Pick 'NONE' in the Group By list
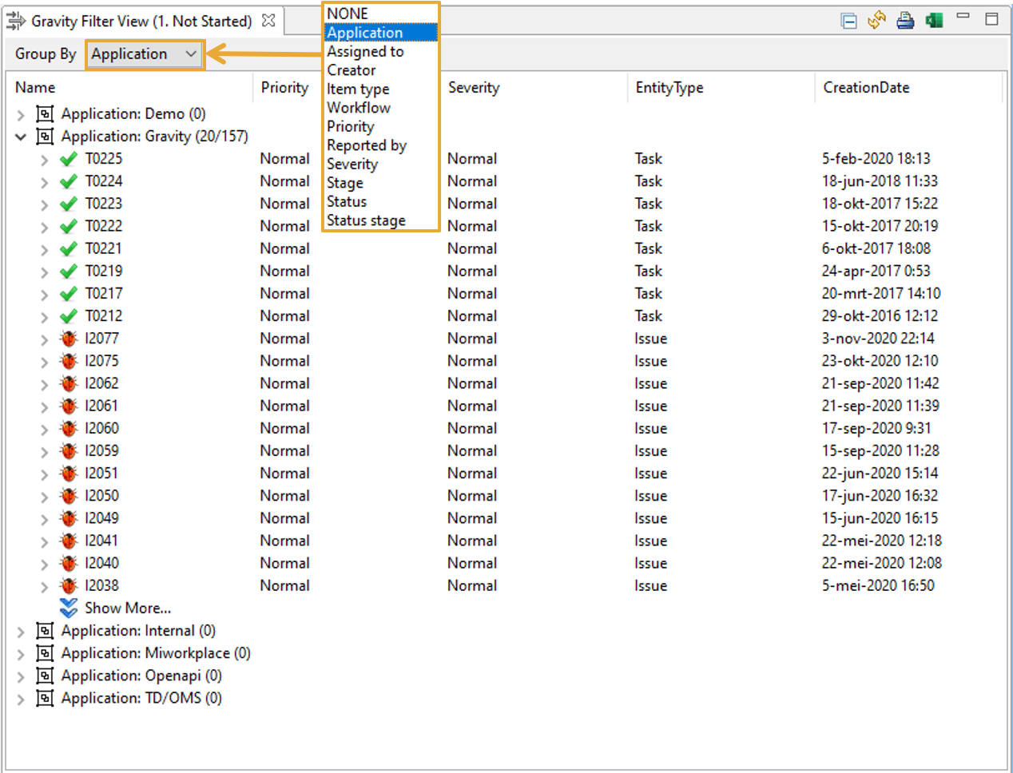Viewport: 1013px width, 773px height. (348, 14)
